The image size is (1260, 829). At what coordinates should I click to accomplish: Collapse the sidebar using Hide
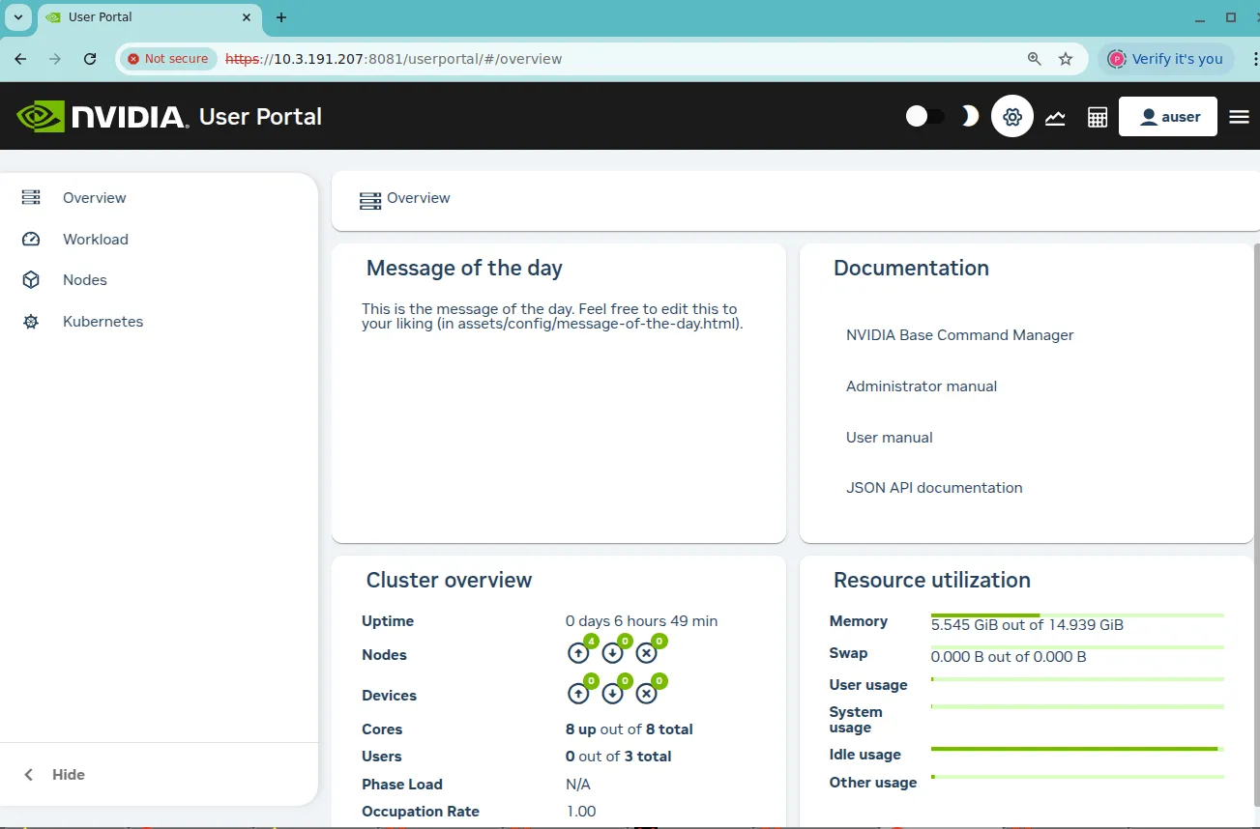[x=55, y=775]
